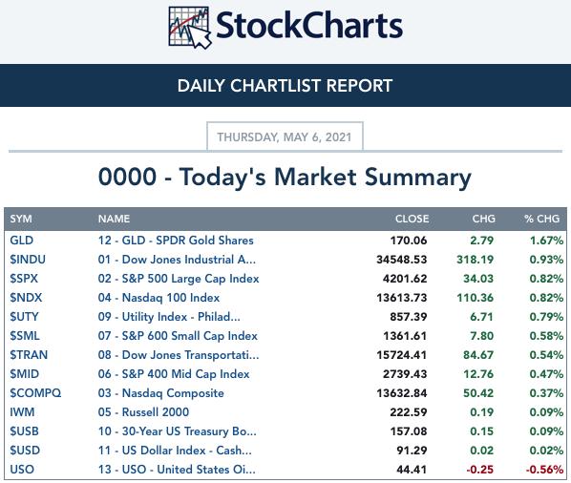Click the % CHG column header
The height and width of the screenshot is (483, 571).
[541, 219]
